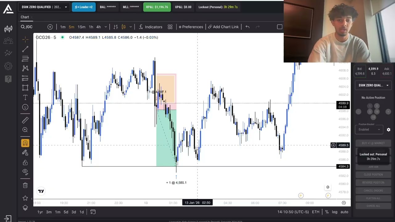Open the chart trading view sidebar icon
The width and height of the screenshot is (395, 222).
click(8, 29)
